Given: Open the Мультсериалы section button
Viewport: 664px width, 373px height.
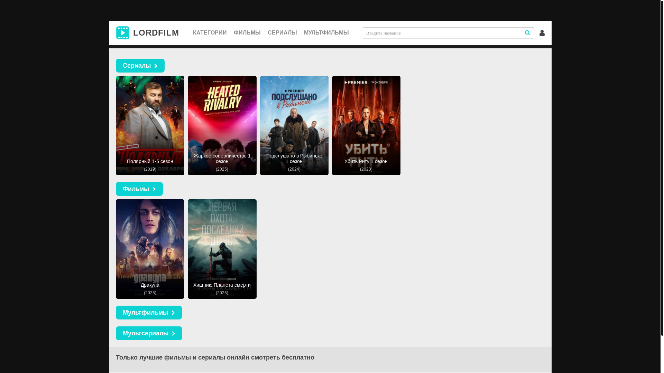Looking at the screenshot, I should 149,333.
